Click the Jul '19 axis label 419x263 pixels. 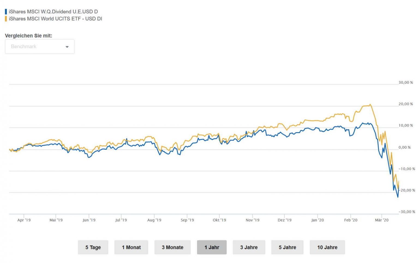click(x=121, y=220)
